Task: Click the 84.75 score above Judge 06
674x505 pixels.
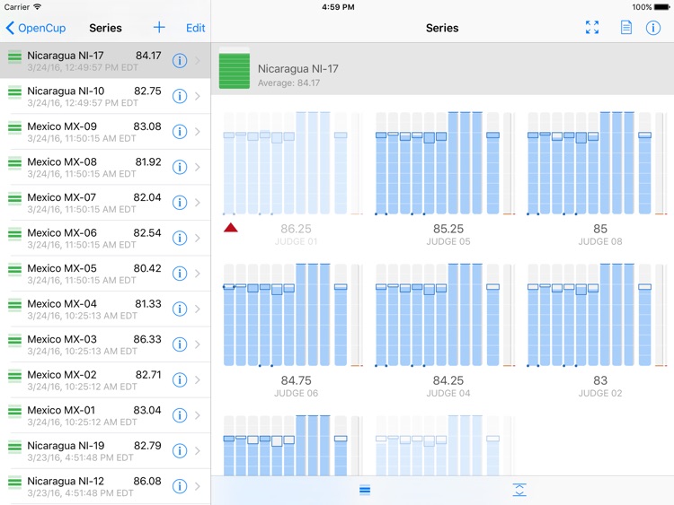Action: pos(297,380)
